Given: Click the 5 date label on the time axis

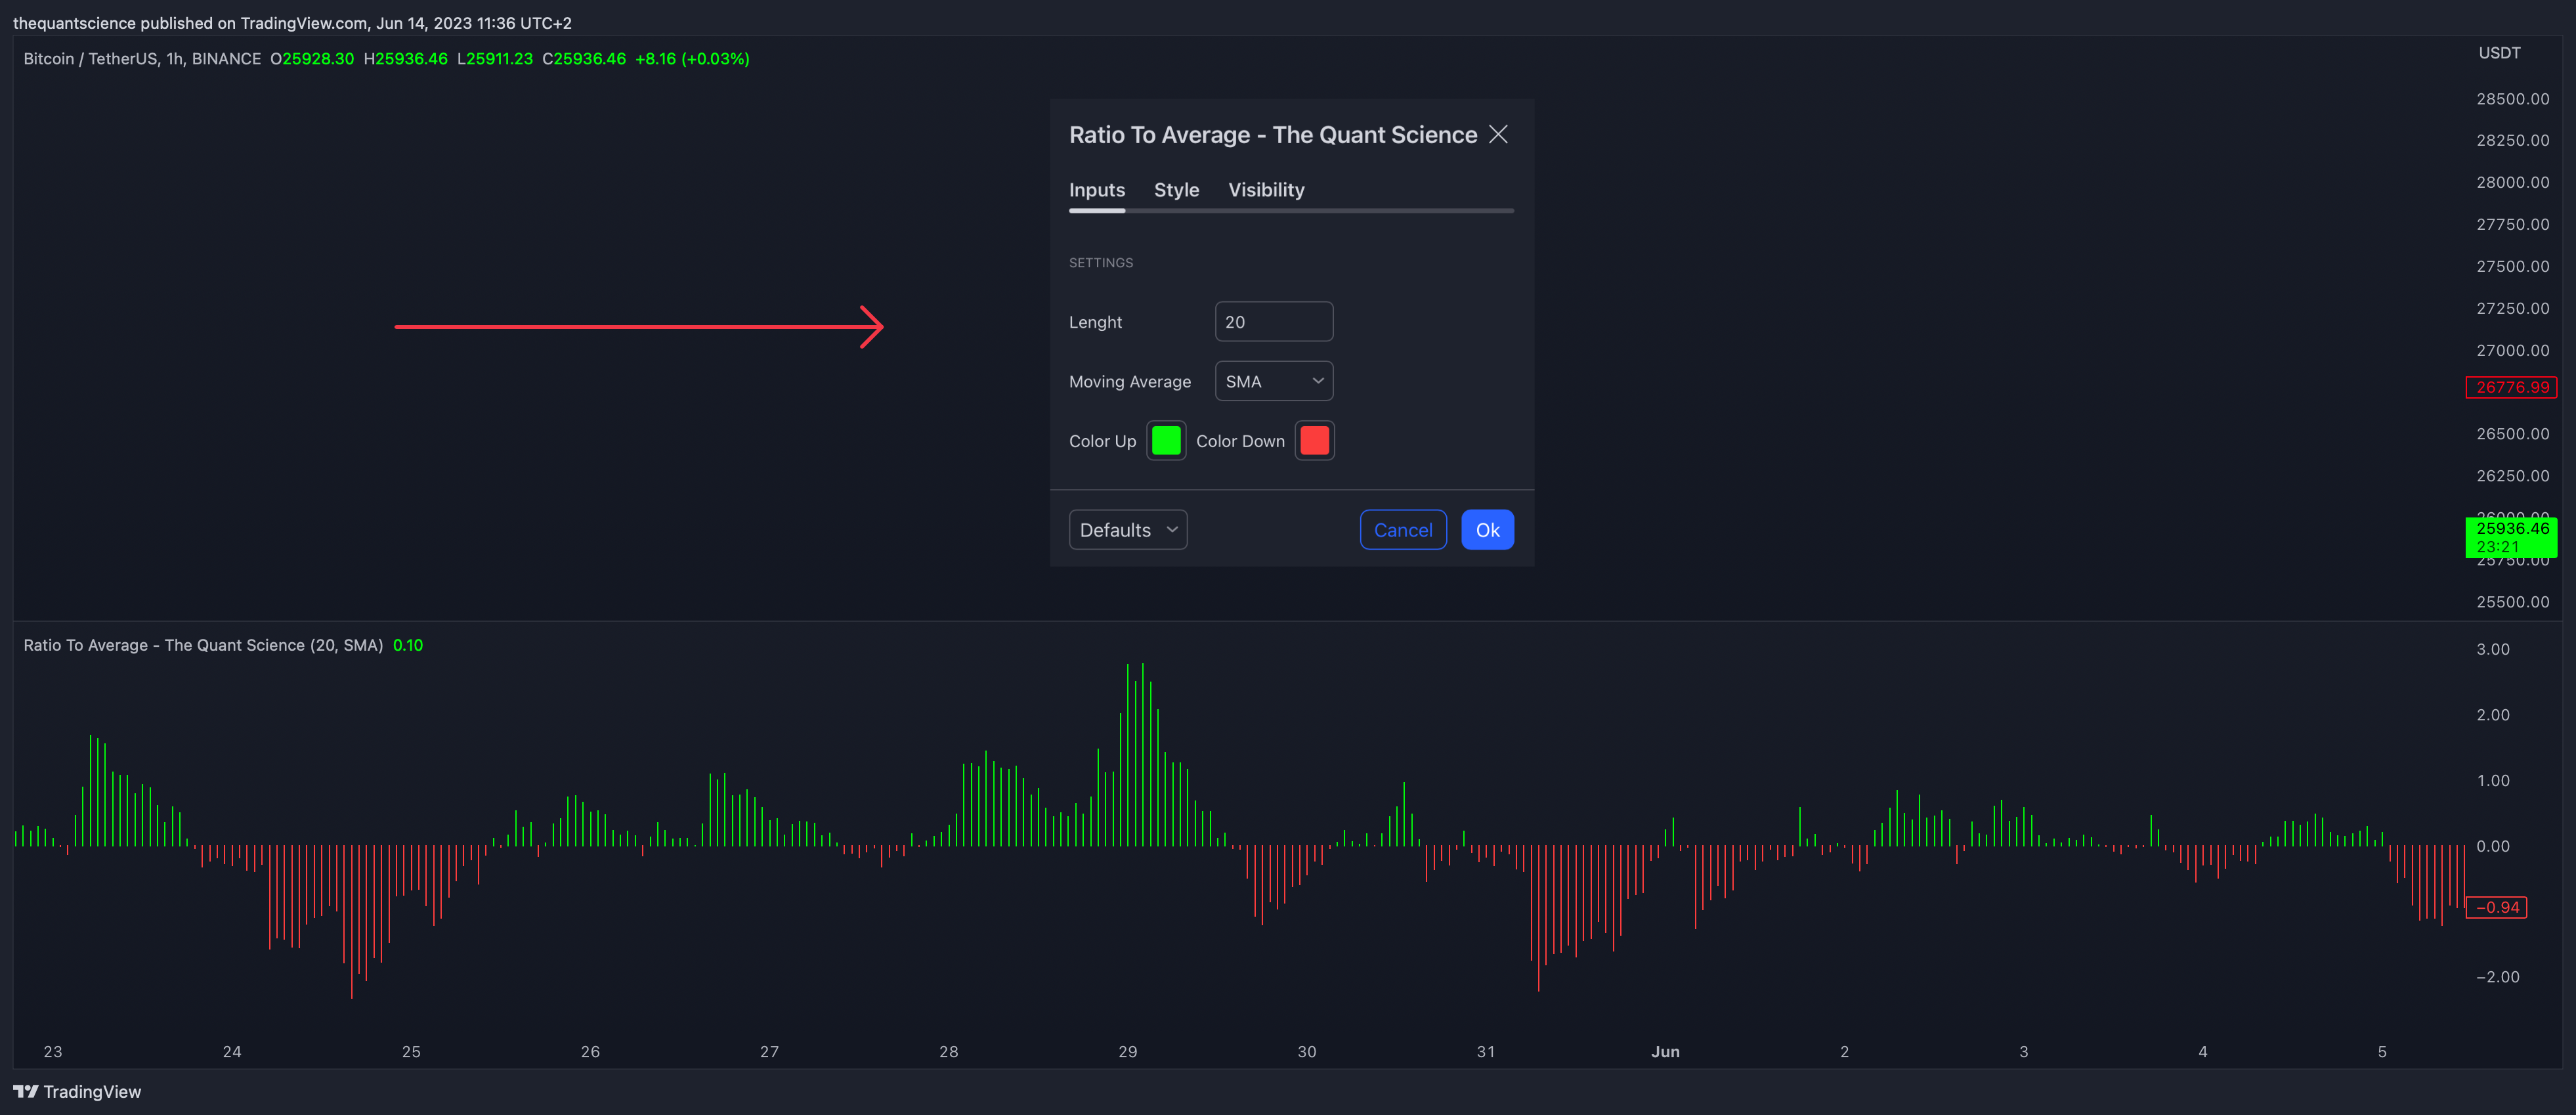Looking at the screenshot, I should click(2382, 1051).
